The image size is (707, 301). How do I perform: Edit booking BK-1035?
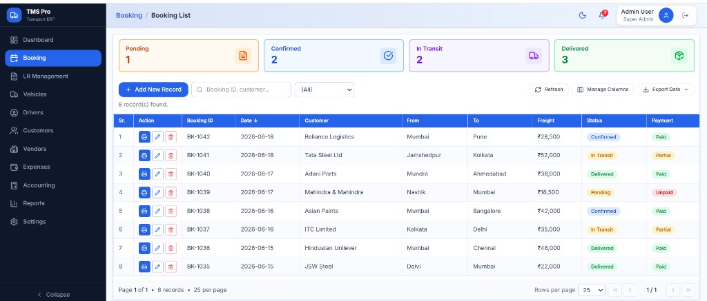[157, 267]
